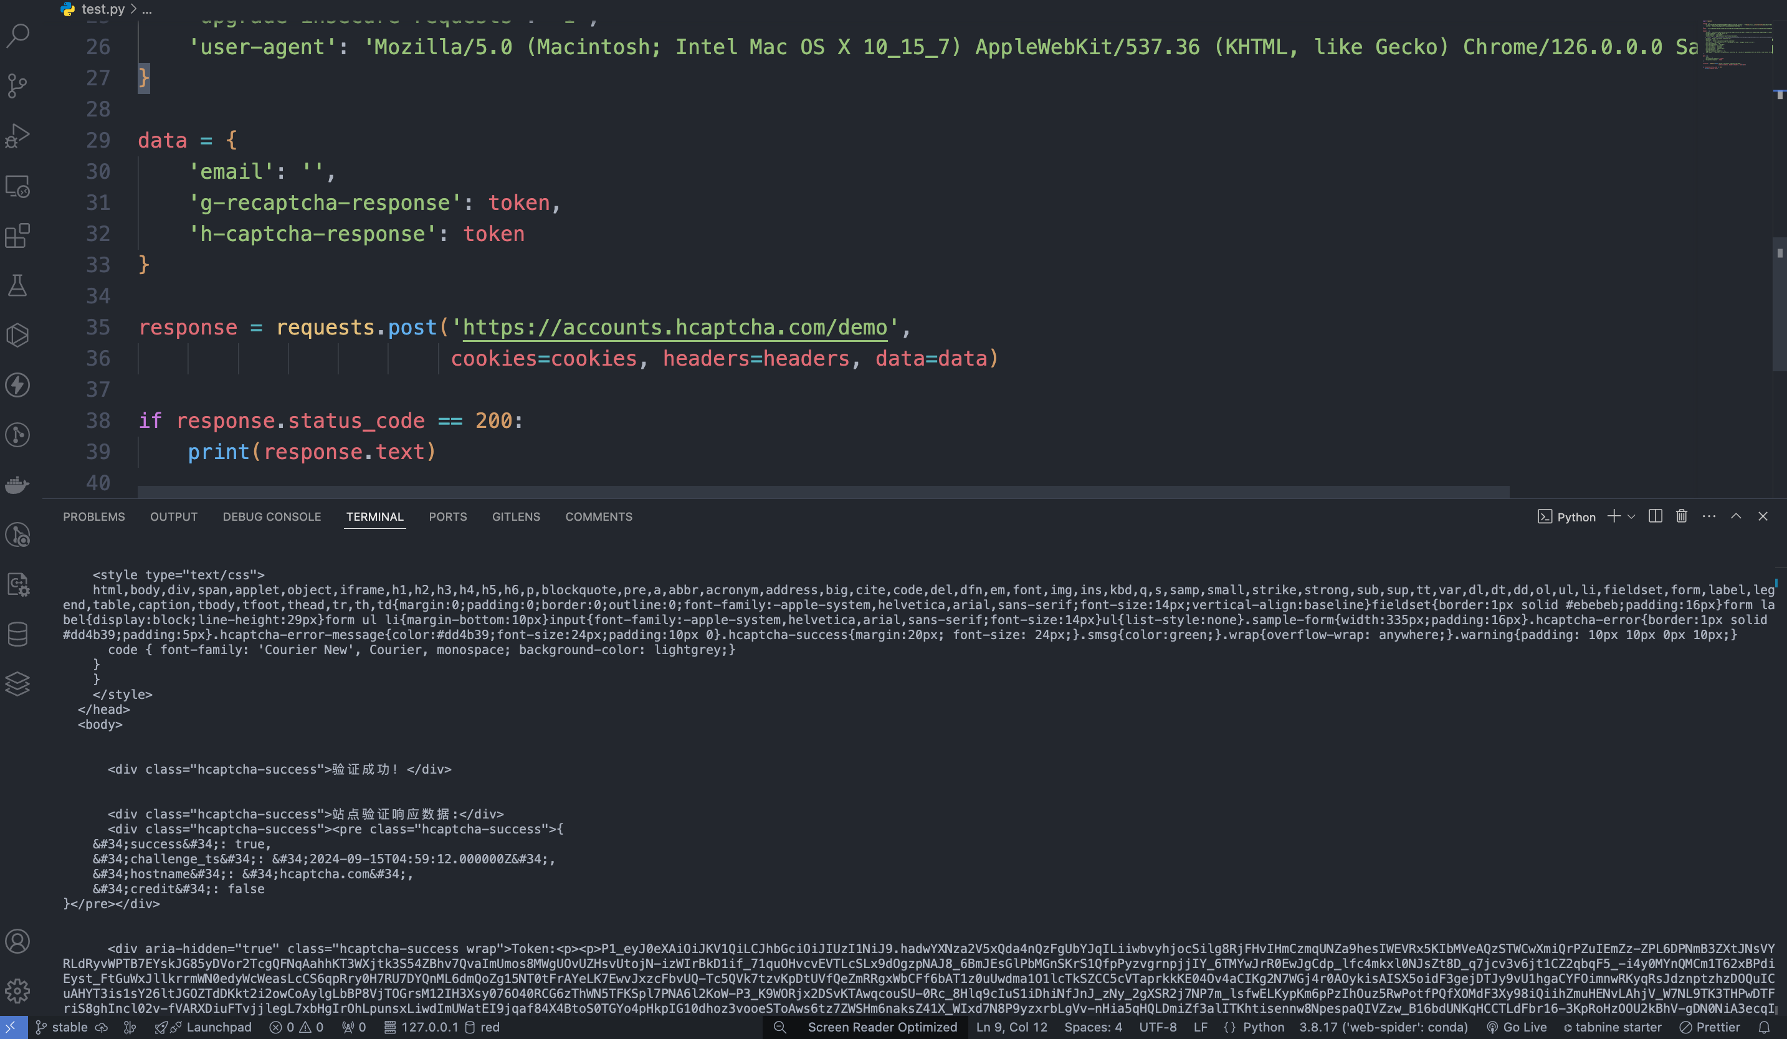Expand the new terminal launch profile dropdown
Screen dimensions: 1787x1039
click(1631, 516)
